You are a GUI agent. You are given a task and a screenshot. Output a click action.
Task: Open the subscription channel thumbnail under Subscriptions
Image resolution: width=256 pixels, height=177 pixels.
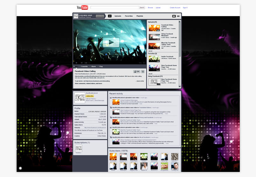pos(79,148)
